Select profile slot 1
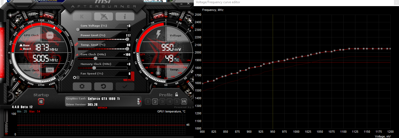The height and width of the screenshot is (138, 399). [x=147, y=102]
